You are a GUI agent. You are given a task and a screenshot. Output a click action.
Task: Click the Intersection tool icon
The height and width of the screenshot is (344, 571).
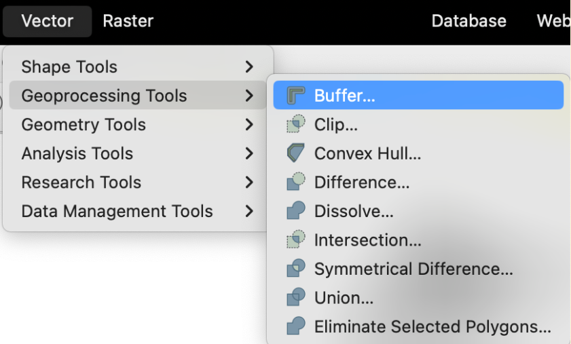pos(295,240)
